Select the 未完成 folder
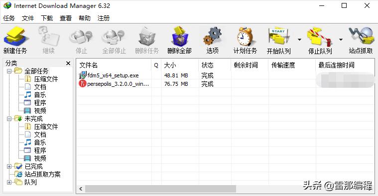The height and width of the screenshot is (196, 378). pyautogui.click(x=33, y=119)
